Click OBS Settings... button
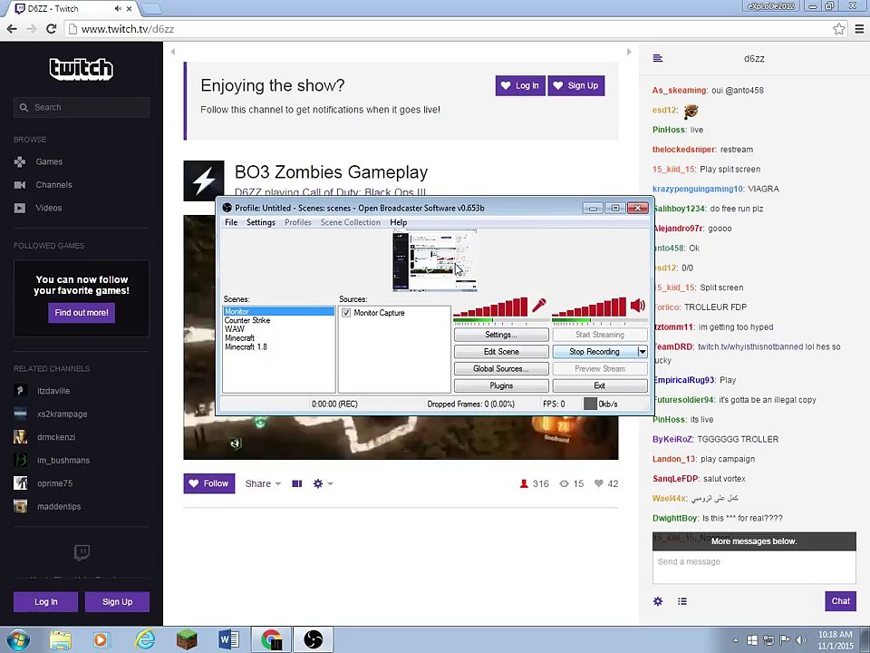This screenshot has height=653, width=870. pos(501,335)
